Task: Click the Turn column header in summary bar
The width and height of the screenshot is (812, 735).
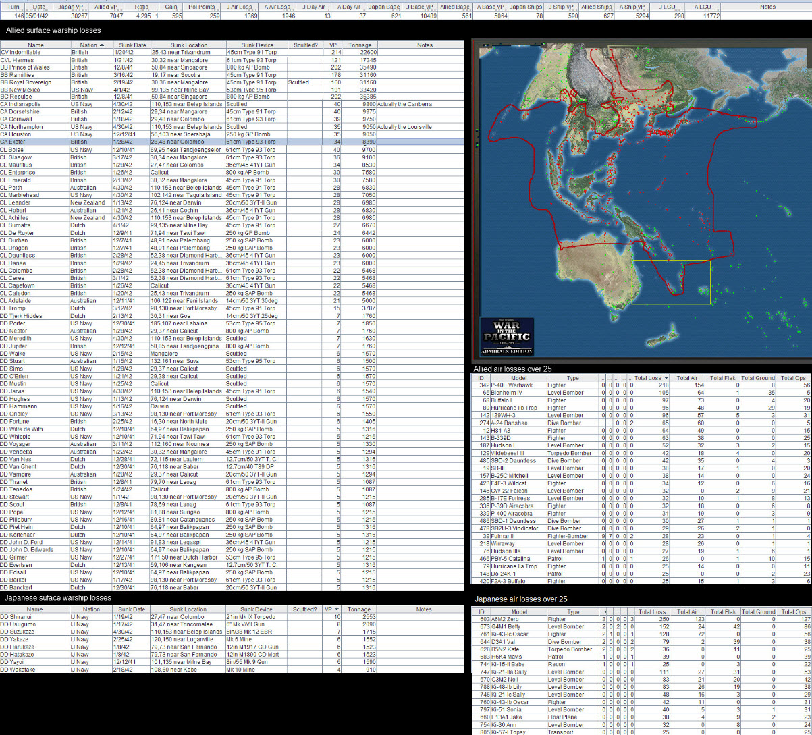Action: 13,6
